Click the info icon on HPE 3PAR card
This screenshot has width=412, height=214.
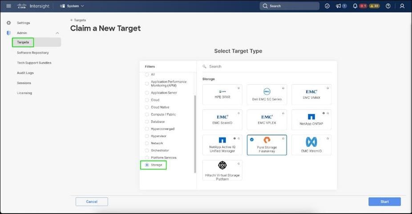point(238,88)
